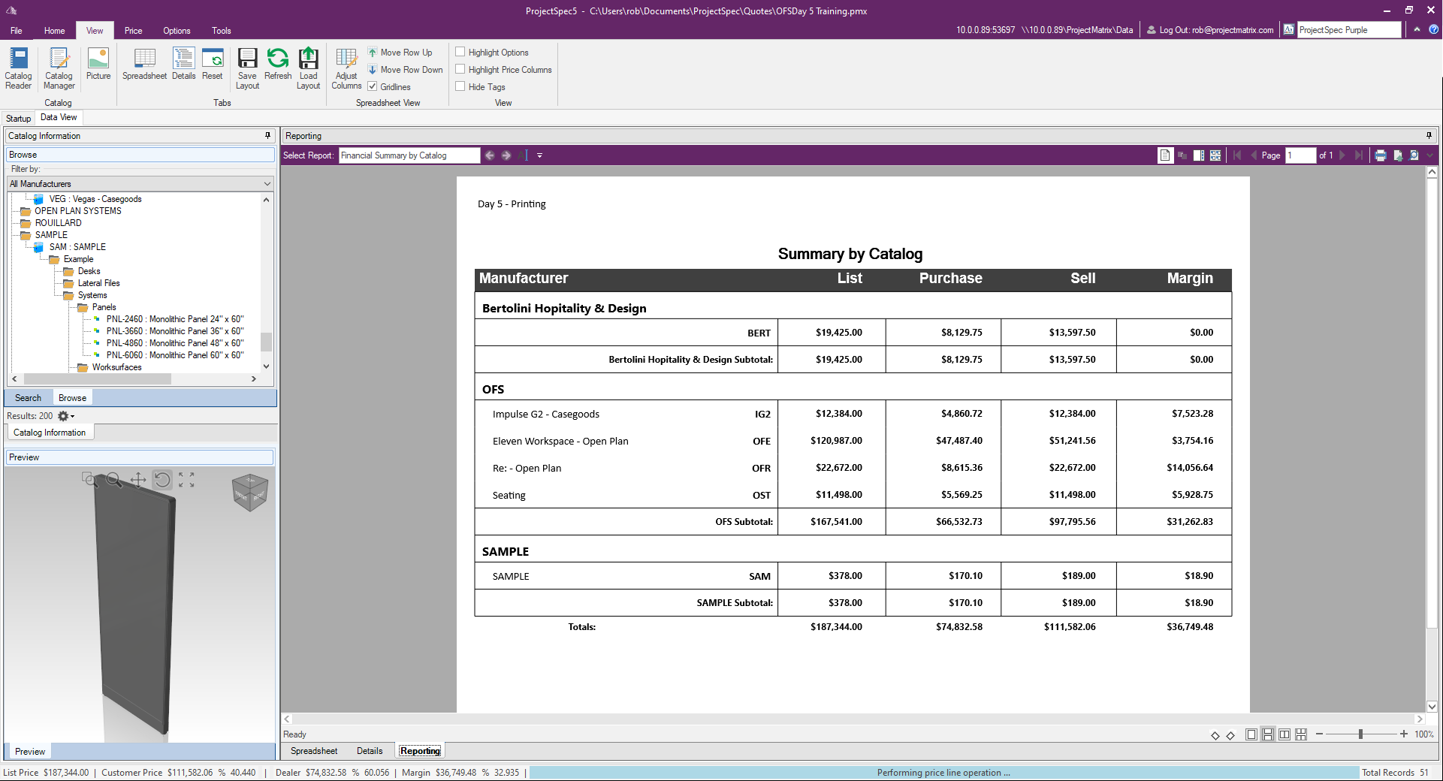Open Adjust Columns

coord(346,68)
